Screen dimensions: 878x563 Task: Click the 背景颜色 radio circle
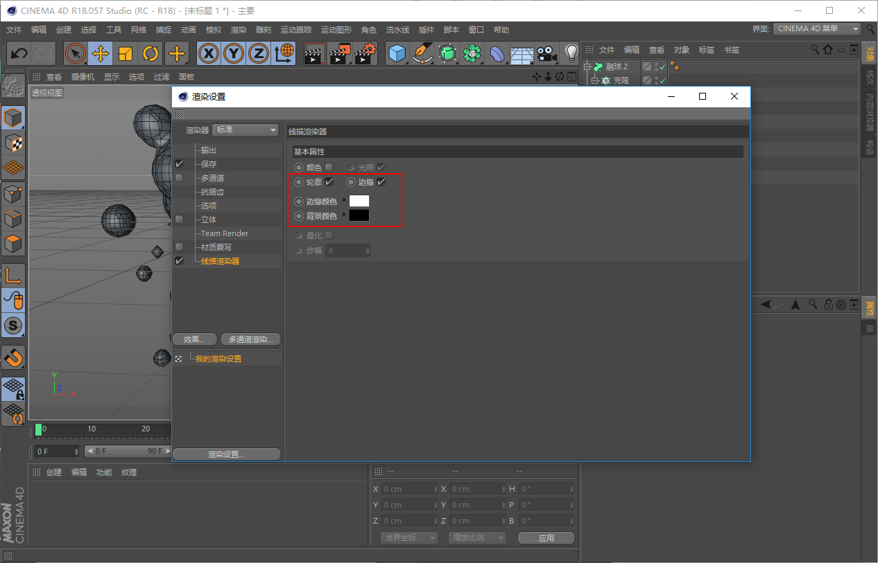(299, 216)
